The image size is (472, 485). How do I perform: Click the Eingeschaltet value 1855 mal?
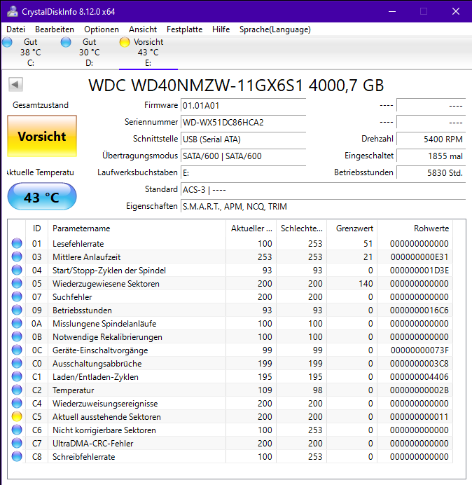tap(431, 156)
